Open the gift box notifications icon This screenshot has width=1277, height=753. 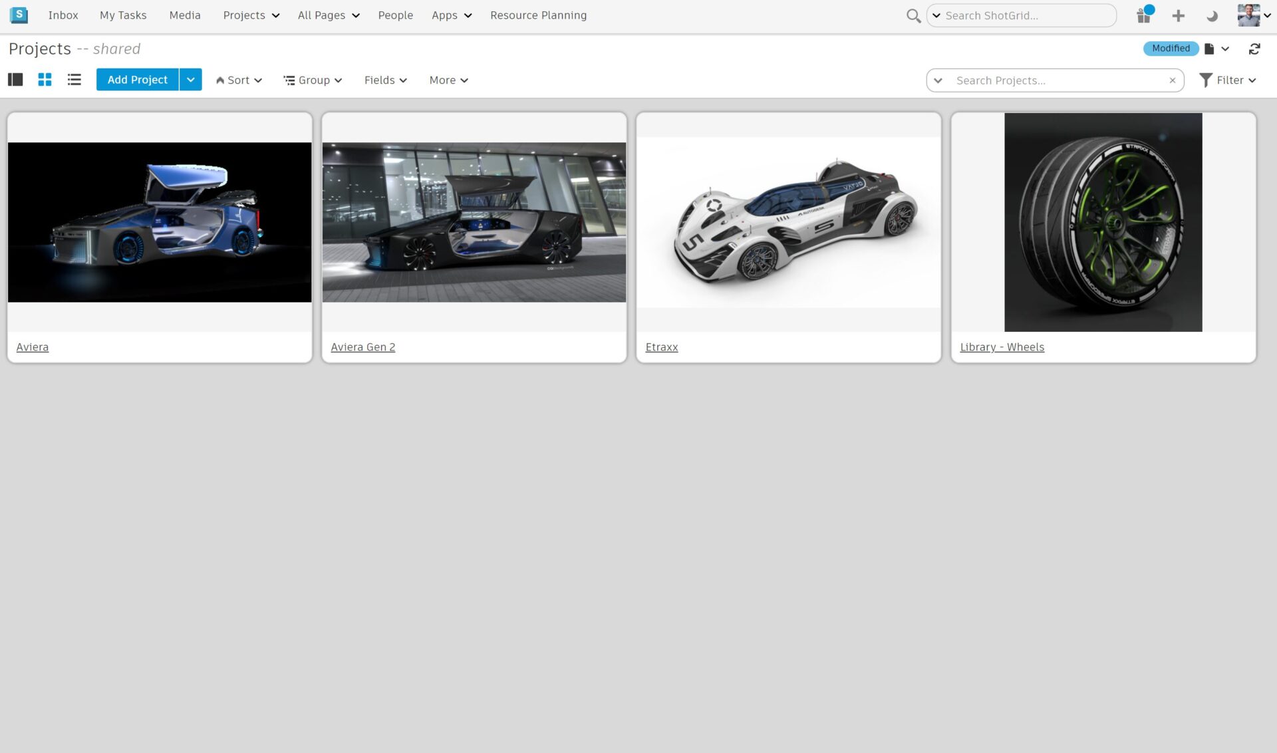[x=1144, y=15]
